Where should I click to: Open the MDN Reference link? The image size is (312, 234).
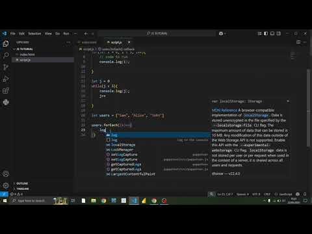pos(224,110)
